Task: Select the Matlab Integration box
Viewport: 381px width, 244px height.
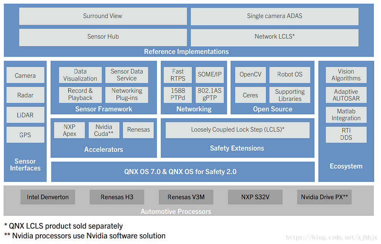Action: coord(346,115)
